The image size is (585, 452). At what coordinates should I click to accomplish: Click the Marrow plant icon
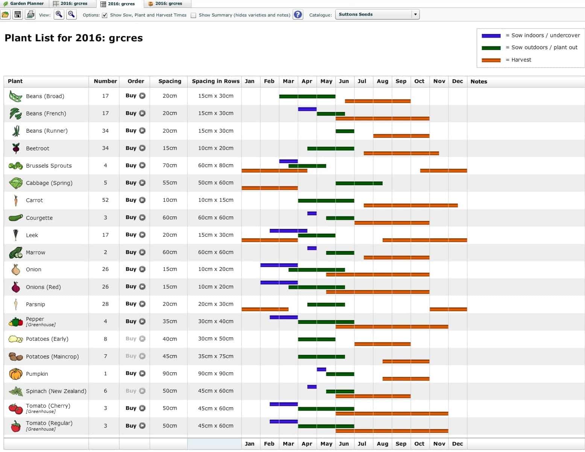[16, 252]
